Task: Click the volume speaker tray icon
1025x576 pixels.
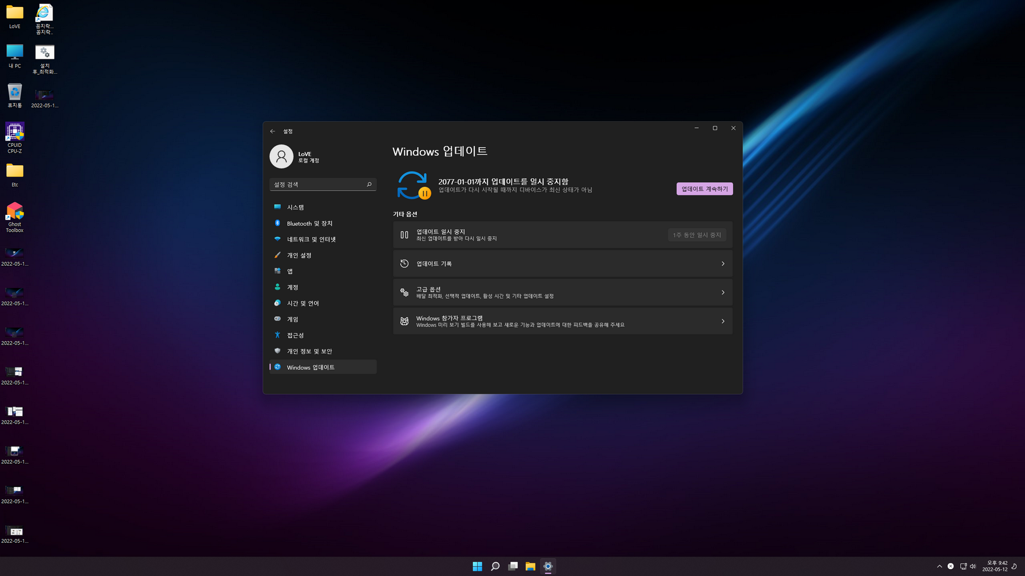Action: pos(973,566)
